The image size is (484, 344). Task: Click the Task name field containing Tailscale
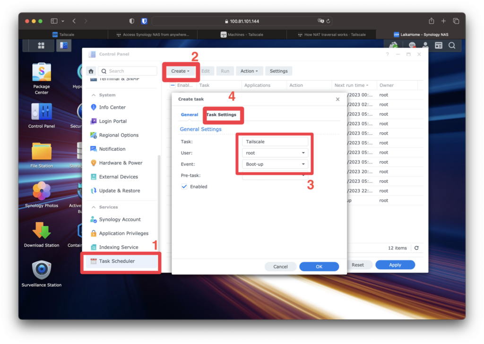(x=275, y=142)
